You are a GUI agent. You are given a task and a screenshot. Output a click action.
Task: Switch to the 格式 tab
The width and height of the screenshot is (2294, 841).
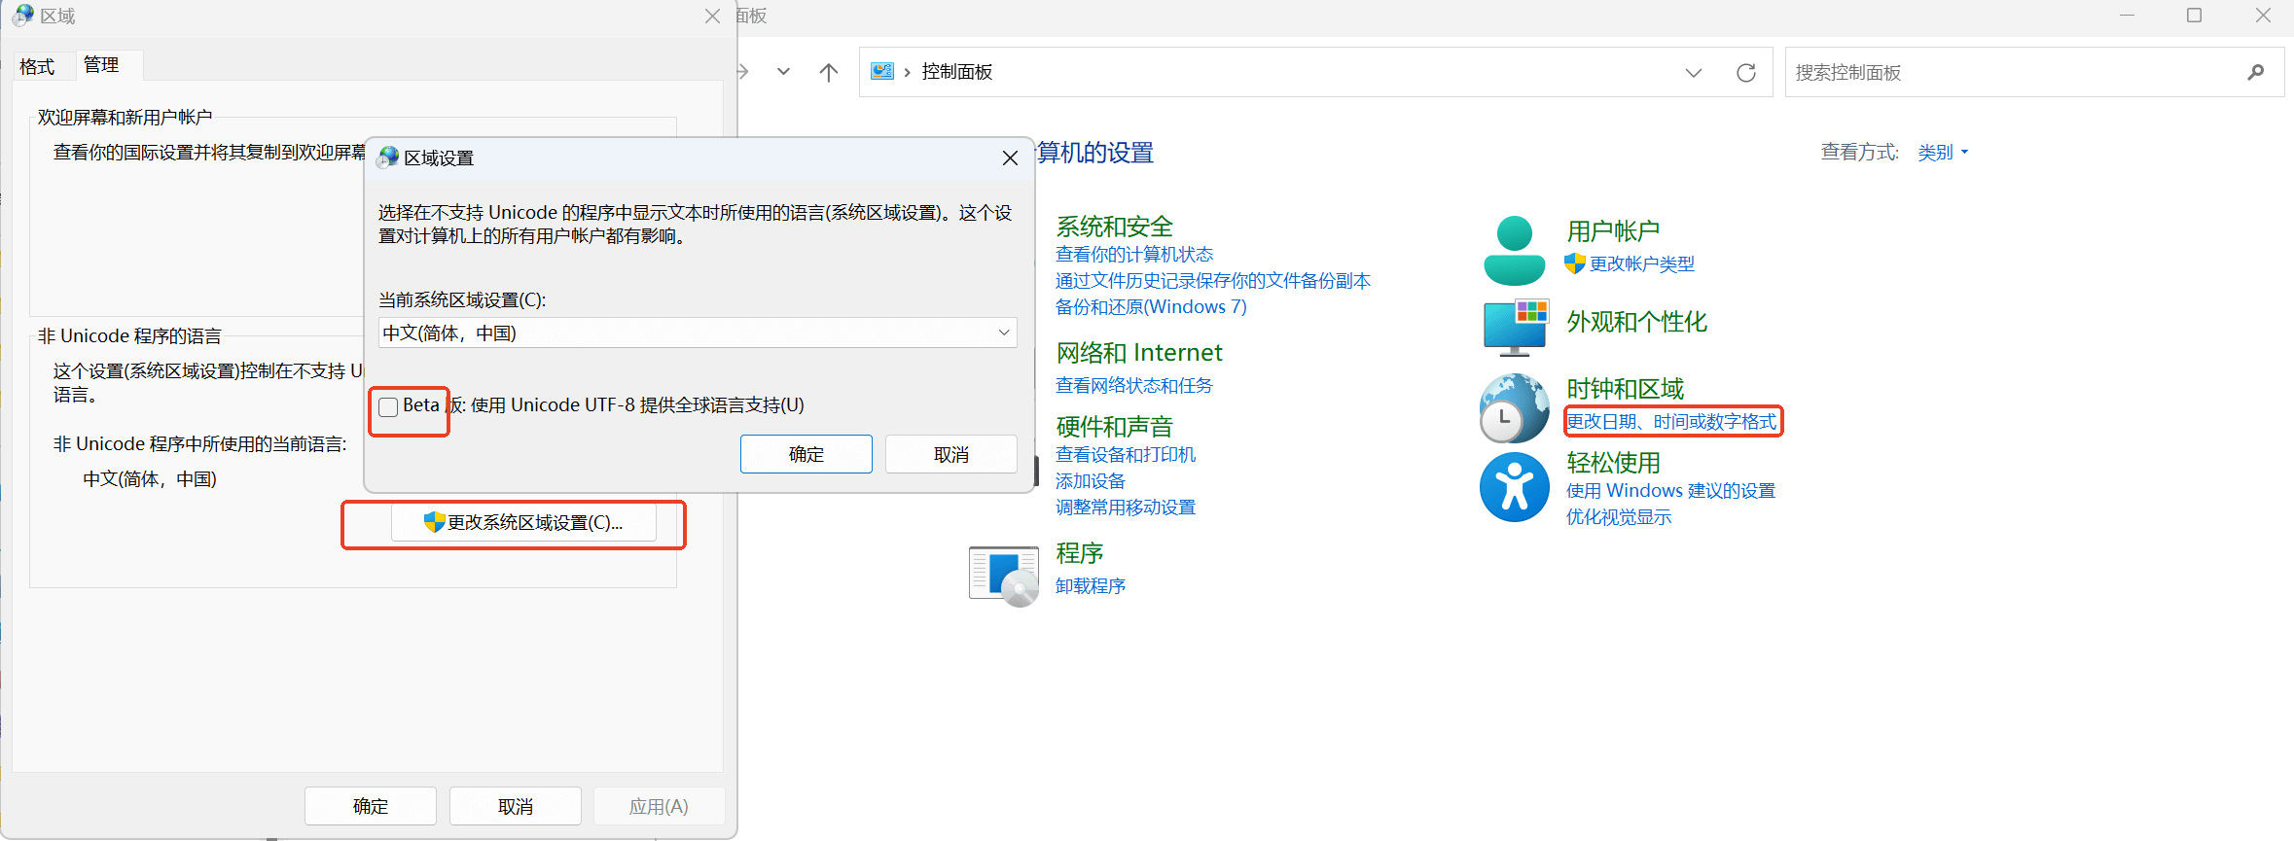click(37, 66)
